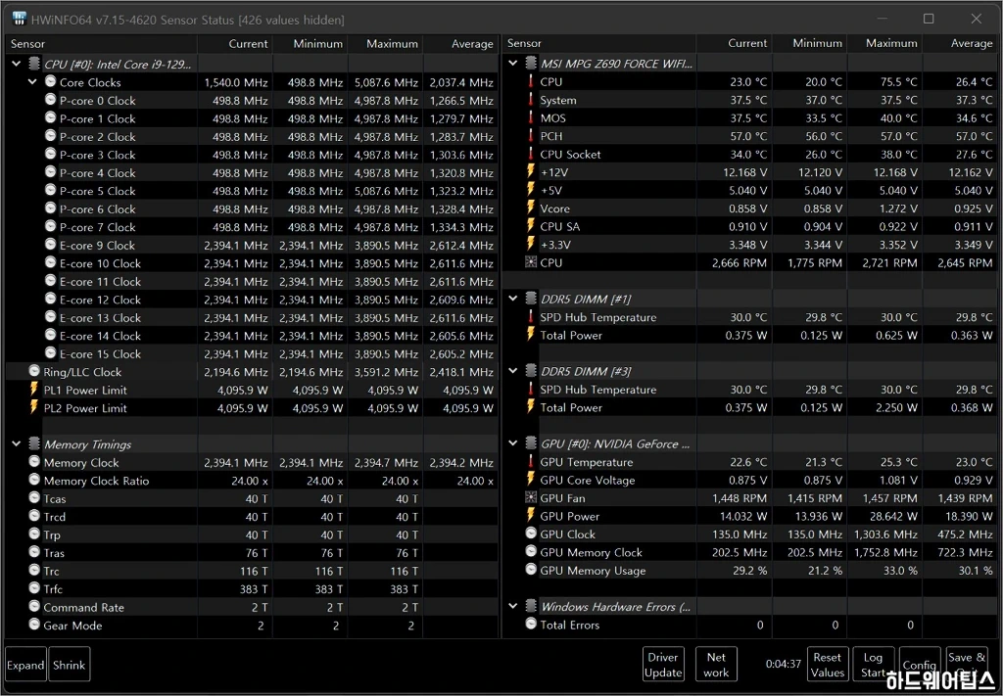Reset Values for all sensors
Viewport: 1003px width, 696px height.
[x=827, y=665]
